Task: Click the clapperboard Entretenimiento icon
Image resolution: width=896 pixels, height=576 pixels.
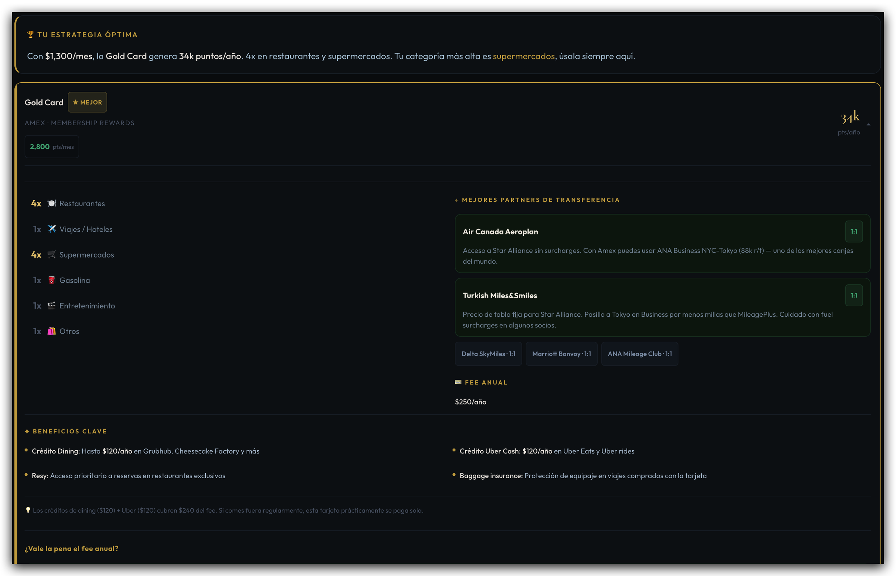Action: click(52, 306)
